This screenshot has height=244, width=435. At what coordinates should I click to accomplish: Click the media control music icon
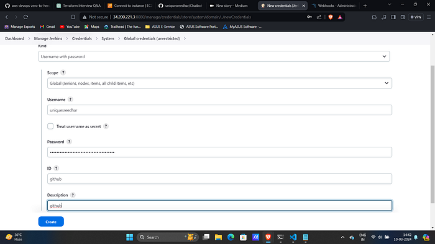[x=383, y=17]
